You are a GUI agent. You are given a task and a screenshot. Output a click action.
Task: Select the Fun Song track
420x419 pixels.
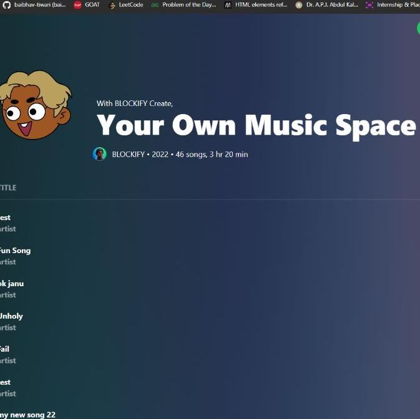[15, 251]
